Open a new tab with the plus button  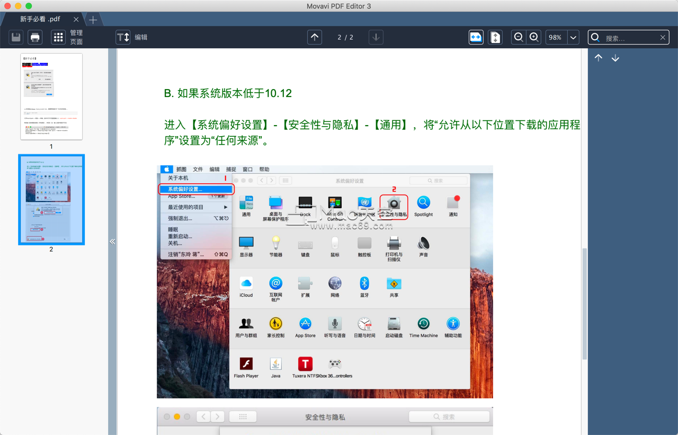(93, 20)
